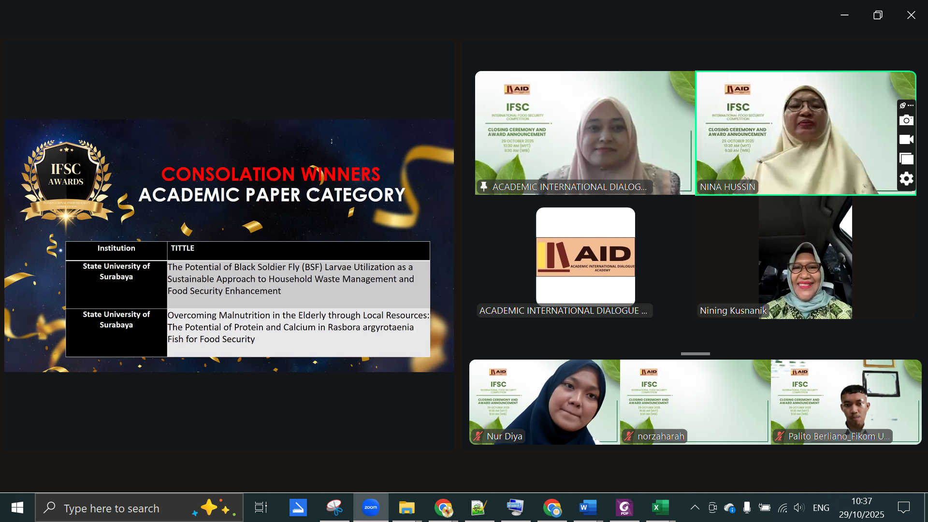
Task: Open Zoom from the taskbar
Action: [x=371, y=507]
